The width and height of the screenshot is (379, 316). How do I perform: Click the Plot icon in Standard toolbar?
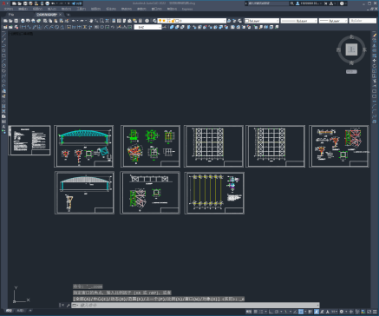[23, 21]
